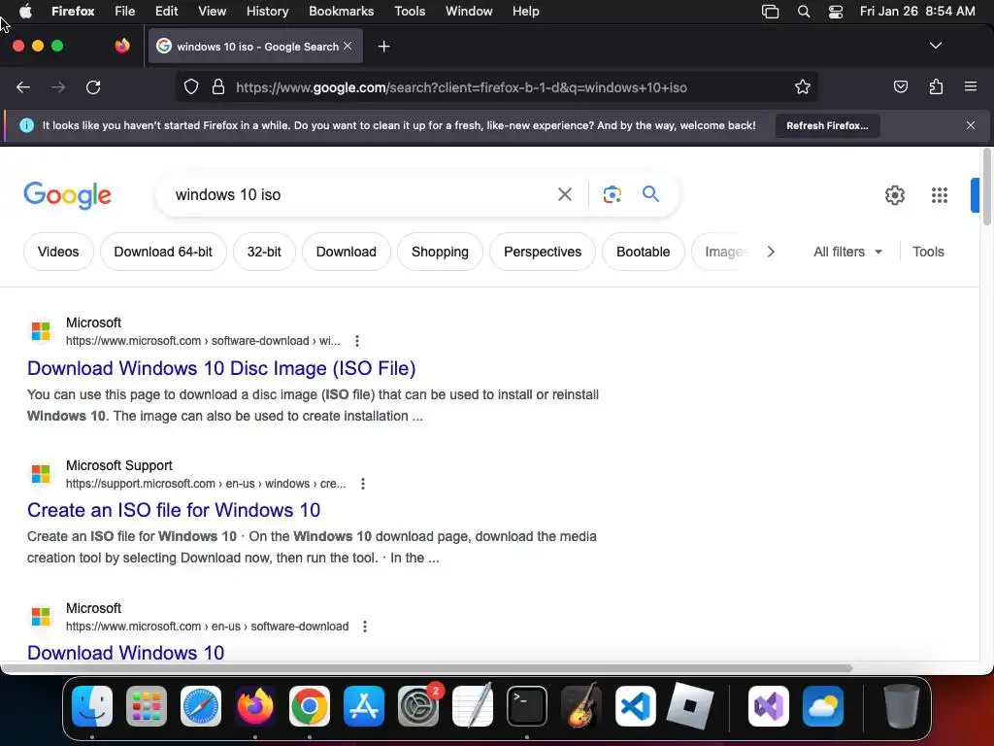Open Roblox from the Dock
Image resolution: width=994 pixels, height=746 pixels.
(x=690, y=706)
